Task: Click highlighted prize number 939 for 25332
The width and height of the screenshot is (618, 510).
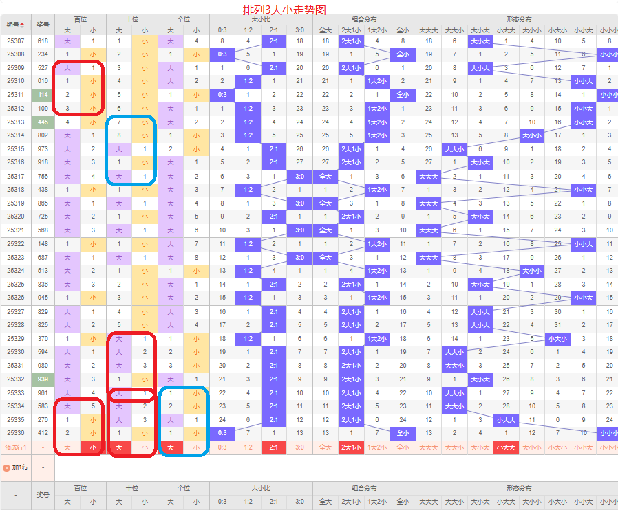Action: (43, 379)
